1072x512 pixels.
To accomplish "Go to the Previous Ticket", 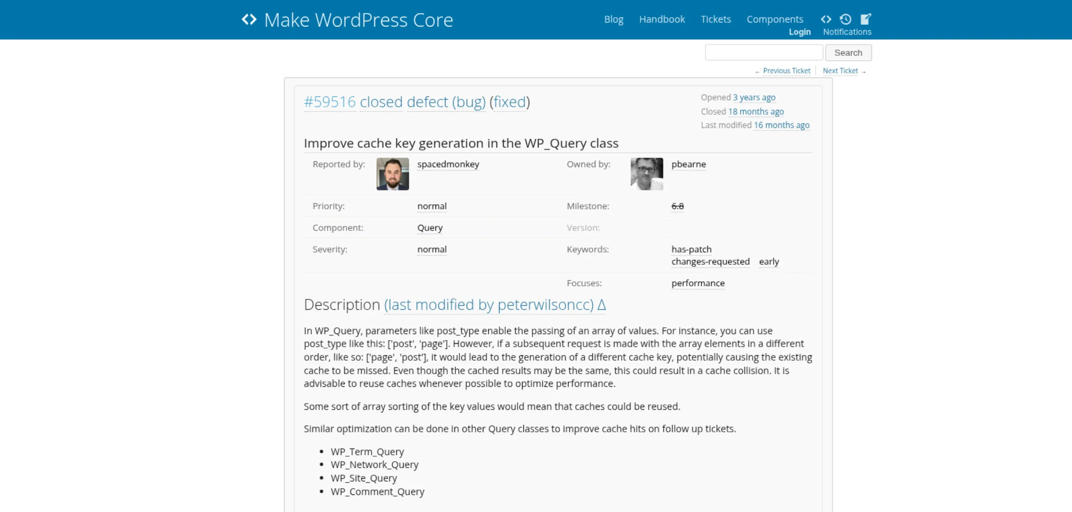I will pos(786,71).
